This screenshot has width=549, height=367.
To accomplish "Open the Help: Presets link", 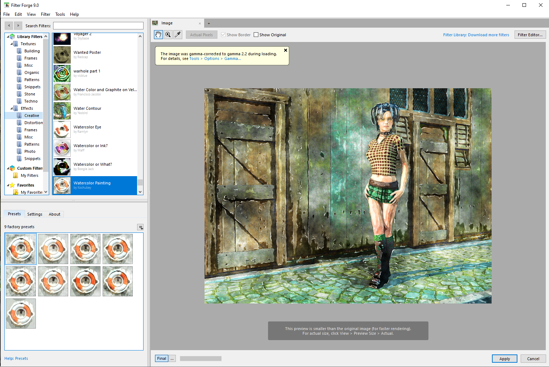I will point(16,358).
